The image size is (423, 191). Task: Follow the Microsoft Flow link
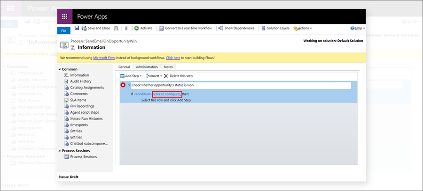click(104, 58)
